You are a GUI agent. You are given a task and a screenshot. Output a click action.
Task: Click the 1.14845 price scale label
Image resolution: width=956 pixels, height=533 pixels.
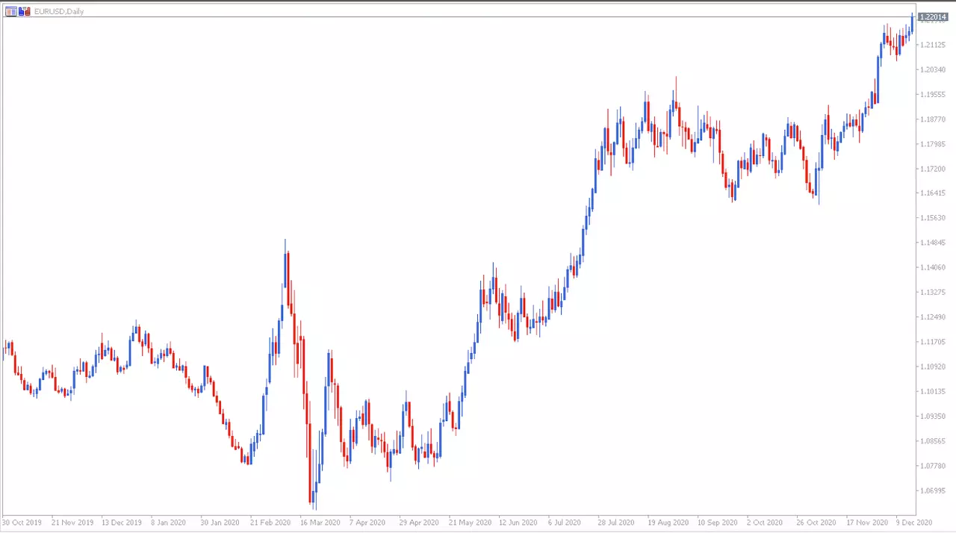[934, 243]
